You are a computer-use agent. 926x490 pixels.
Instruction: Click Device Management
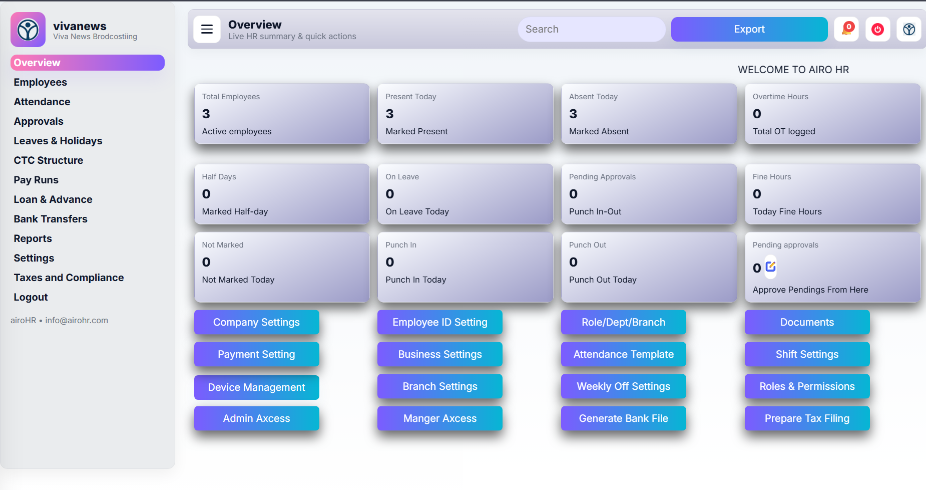256,387
